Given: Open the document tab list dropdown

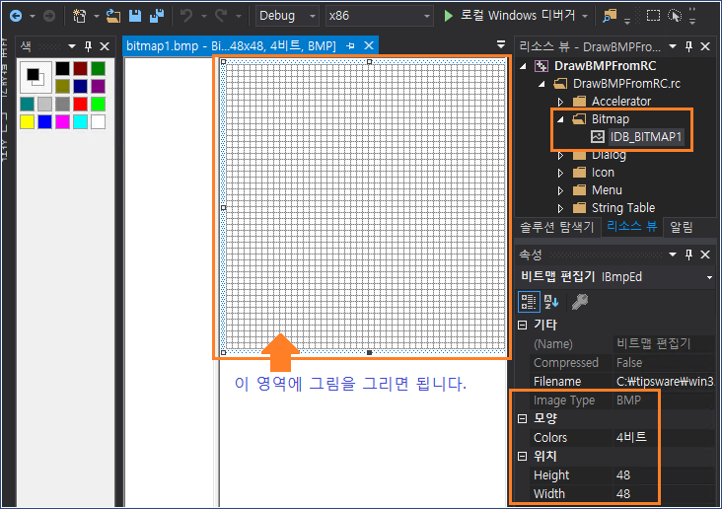Looking at the screenshot, I should click(501, 44).
